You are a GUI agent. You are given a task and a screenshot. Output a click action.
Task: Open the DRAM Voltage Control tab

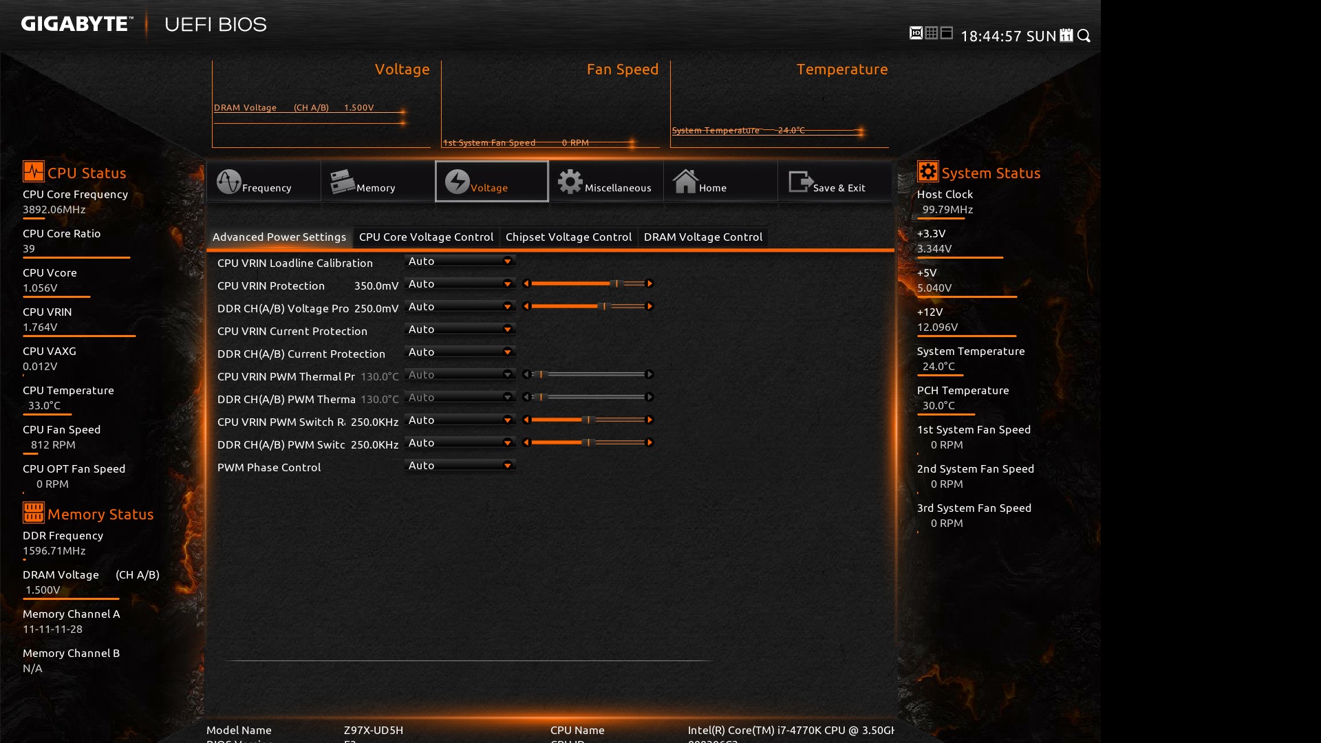(x=702, y=237)
